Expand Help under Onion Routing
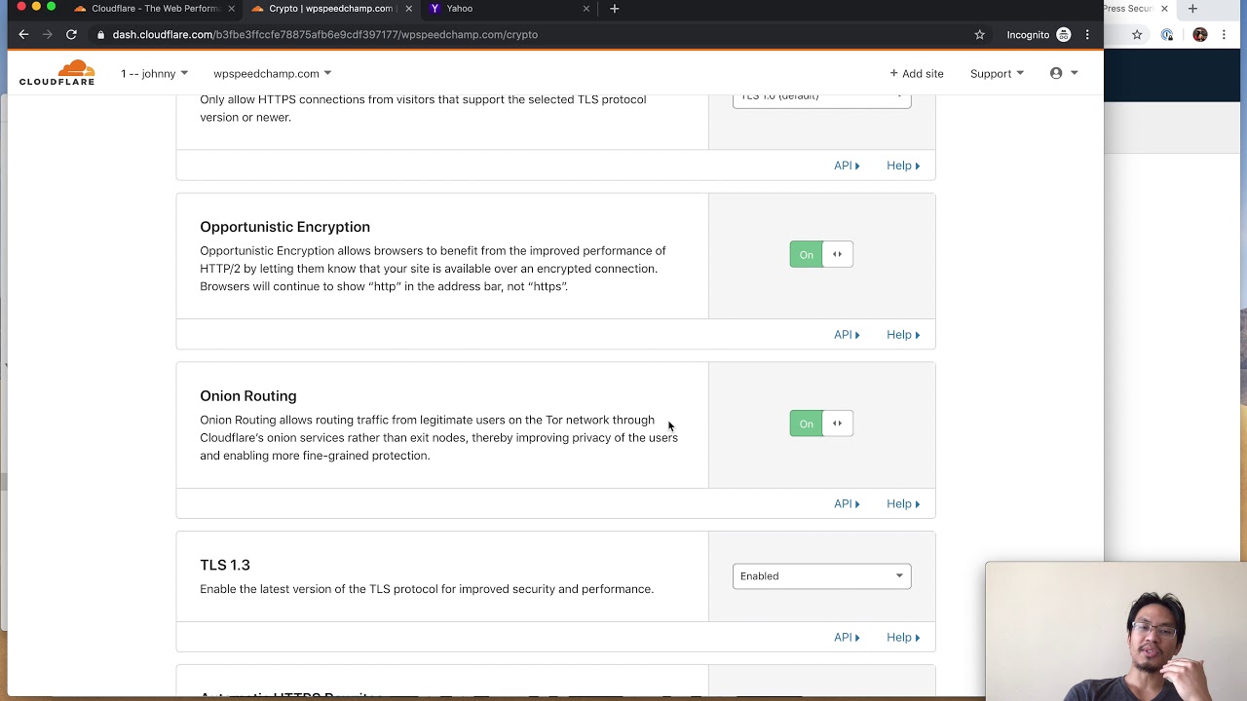The image size is (1247, 701). [x=903, y=504]
